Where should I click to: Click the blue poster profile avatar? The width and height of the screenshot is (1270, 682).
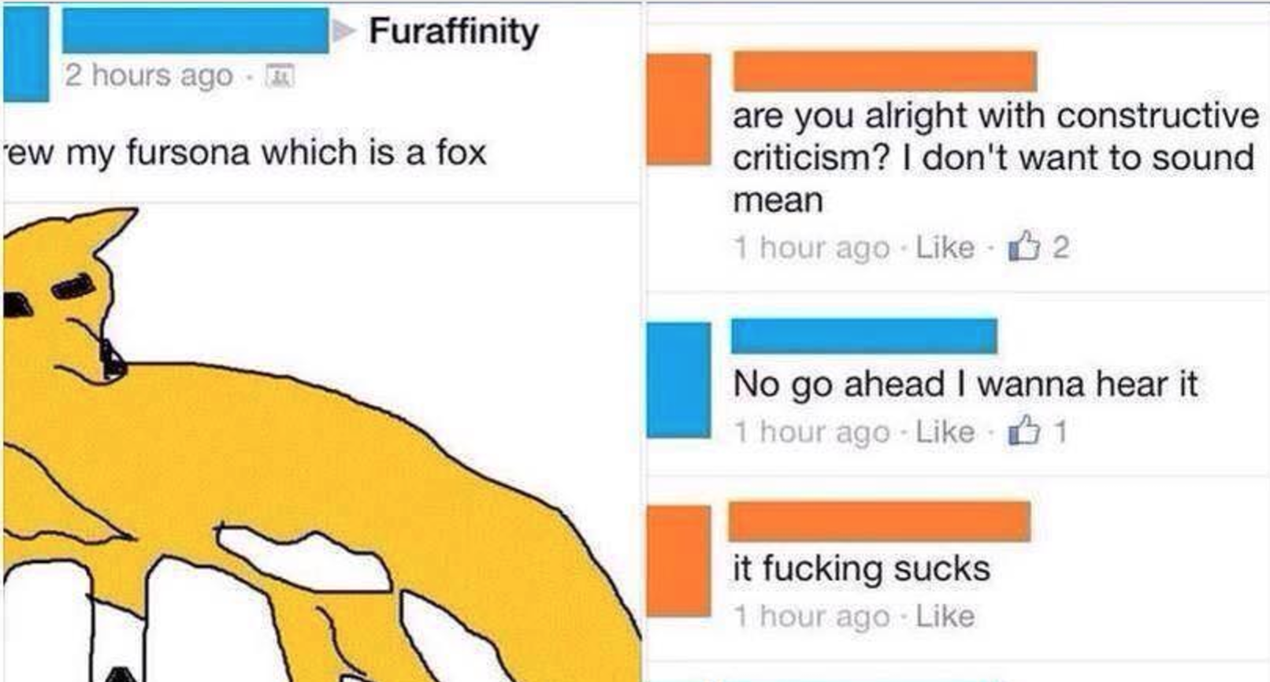pyautogui.click(x=26, y=54)
